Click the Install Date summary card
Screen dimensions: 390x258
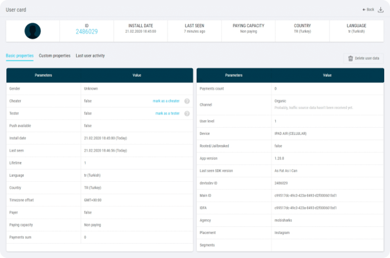click(x=140, y=28)
